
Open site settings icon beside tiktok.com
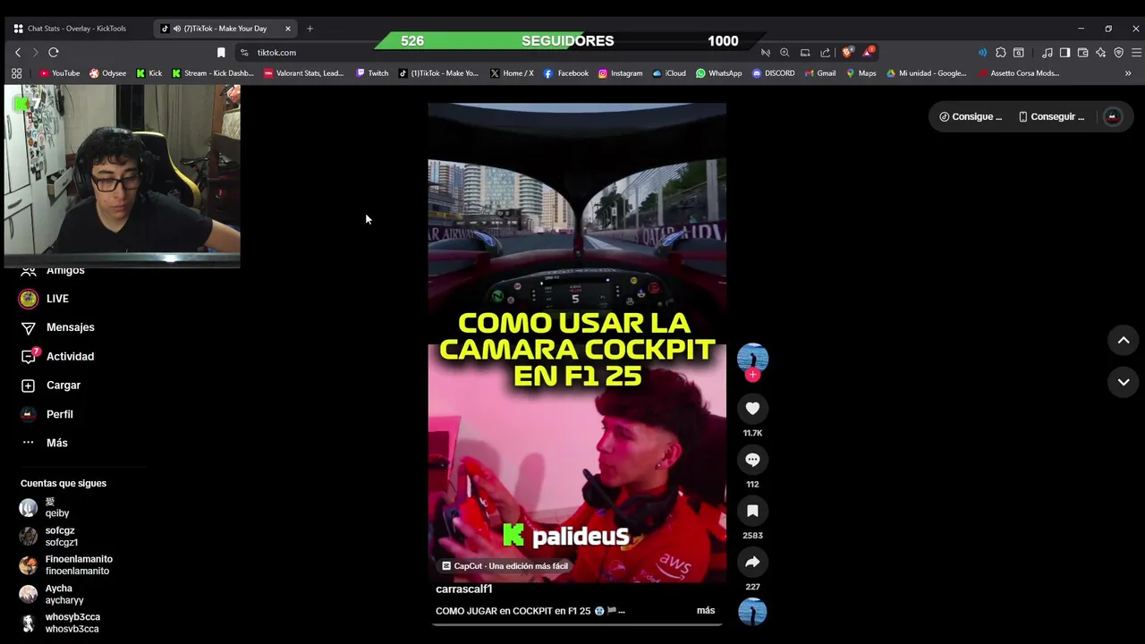coord(244,53)
